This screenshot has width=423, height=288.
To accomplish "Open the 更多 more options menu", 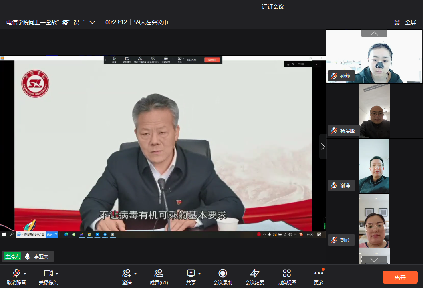I will [x=318, y=273].
